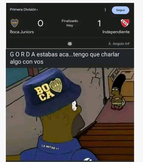Click the Finalizado Hoy match status
The image size is (143, 162).
(70, 23)
